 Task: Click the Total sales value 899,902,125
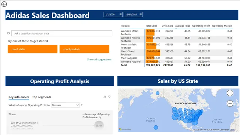click(153, 65)
